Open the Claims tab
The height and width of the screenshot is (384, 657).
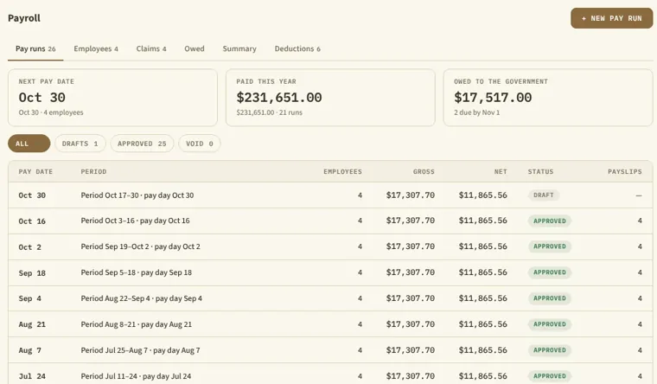(x=151, y=49)
